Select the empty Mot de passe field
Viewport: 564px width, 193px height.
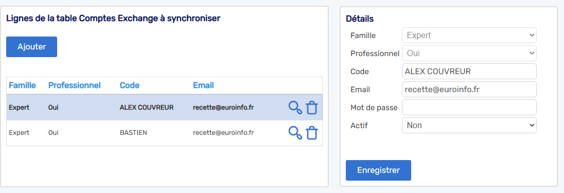pyautogui.click(x=469, y=107)
